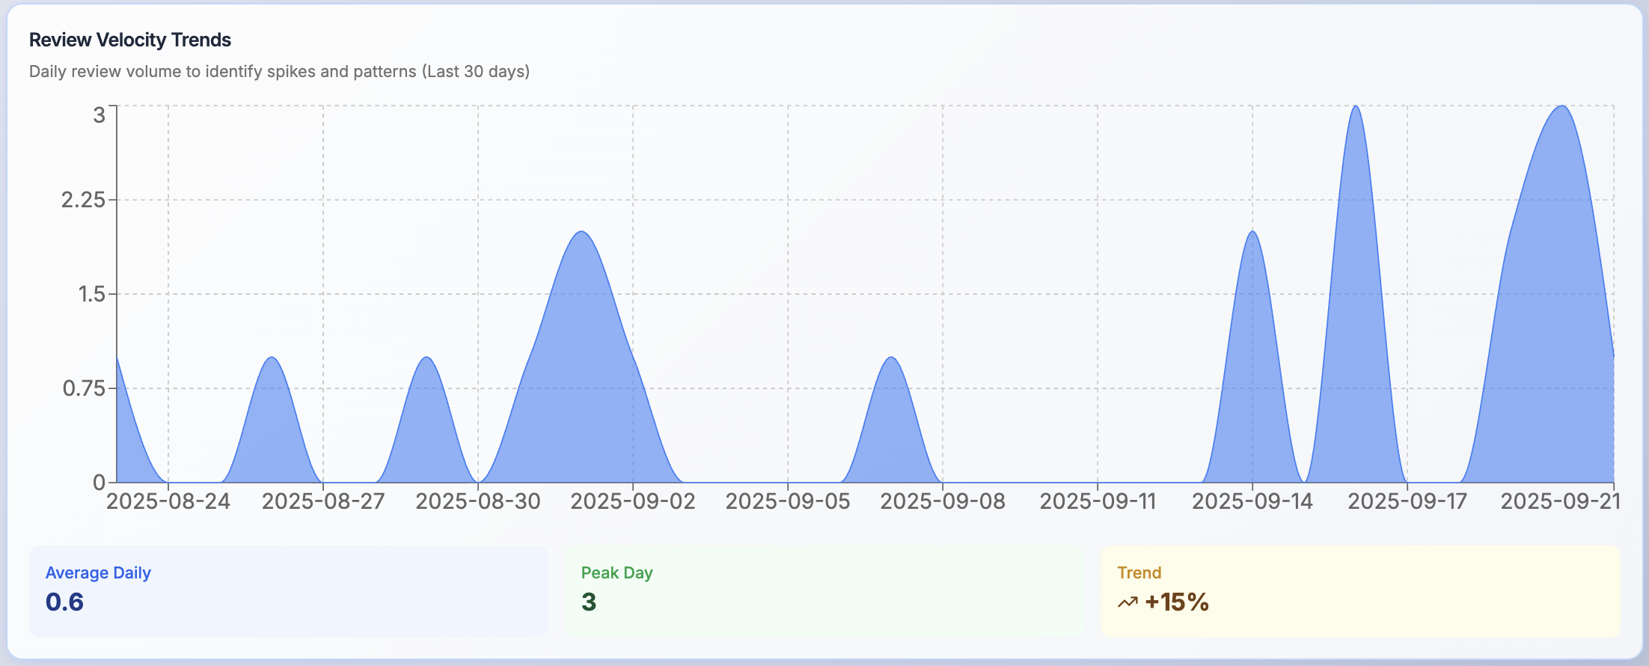Select the 2025-09-05 x-axis label

[x=788, y=501]
